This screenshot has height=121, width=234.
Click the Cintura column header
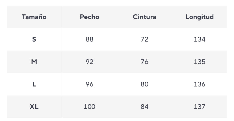[144, 17]
